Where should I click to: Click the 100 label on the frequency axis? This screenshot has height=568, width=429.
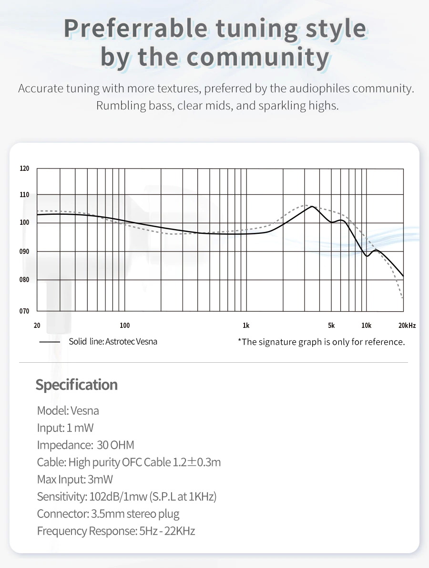tap(125, 326)
